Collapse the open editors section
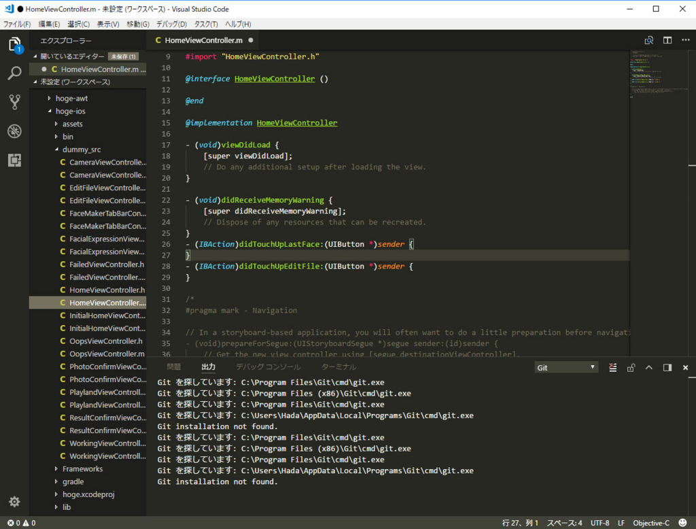 [x=35, y=56]
